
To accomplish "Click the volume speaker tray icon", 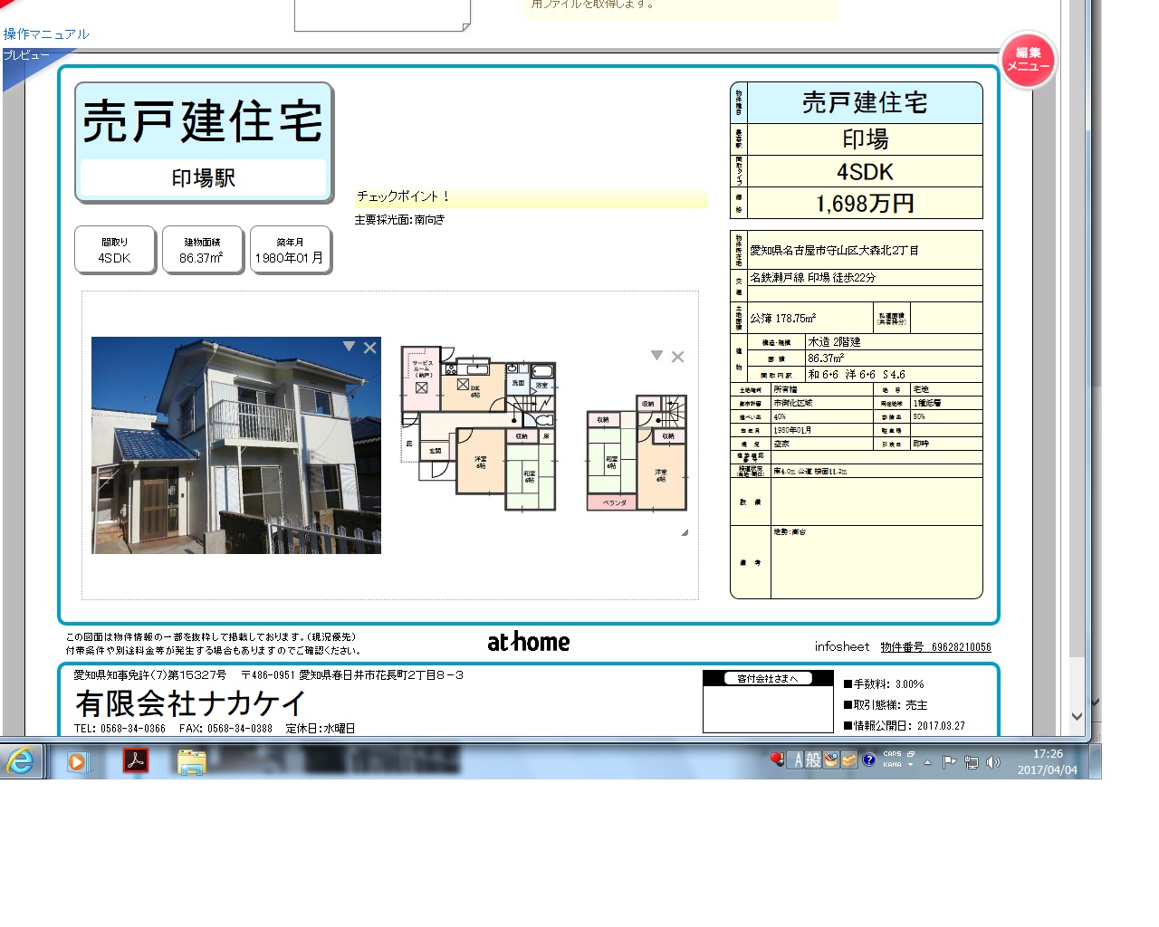I will [993, 762].
